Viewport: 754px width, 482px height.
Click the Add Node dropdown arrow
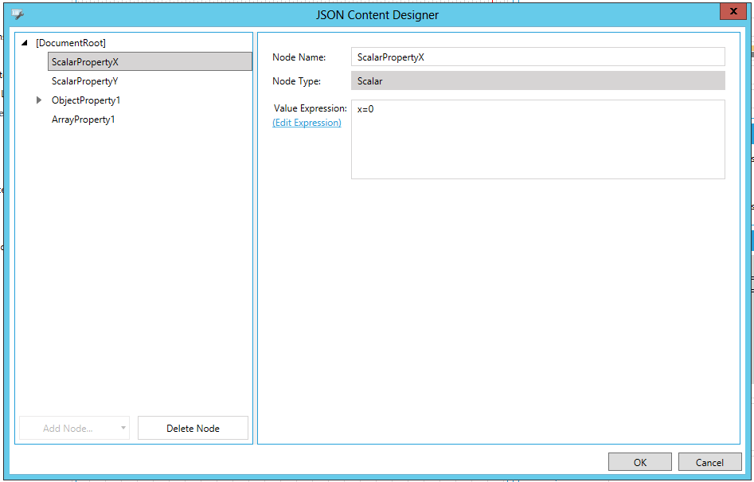[123, 428]
